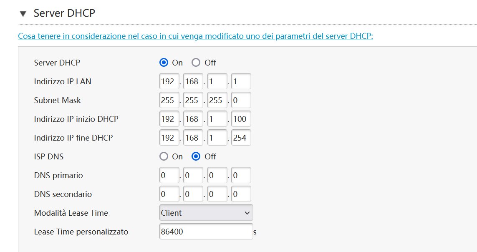Click second octet of Subnet Mask
477x252 pixels.
[x=193, y=100]
